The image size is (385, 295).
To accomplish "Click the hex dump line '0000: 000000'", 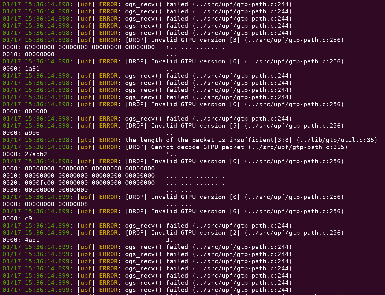I will (x=90, y=111).
